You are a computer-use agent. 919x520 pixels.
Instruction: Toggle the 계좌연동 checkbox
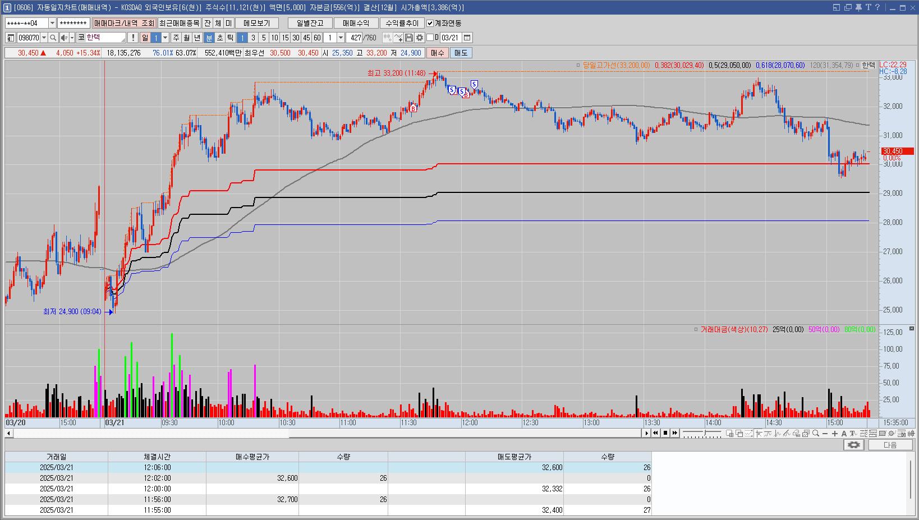(430, 23)
